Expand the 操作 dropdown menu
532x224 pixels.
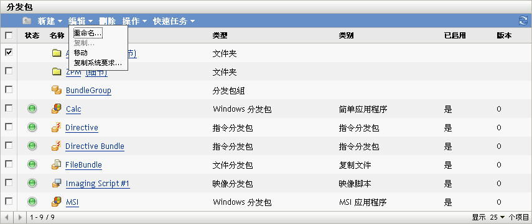point(134,21)
